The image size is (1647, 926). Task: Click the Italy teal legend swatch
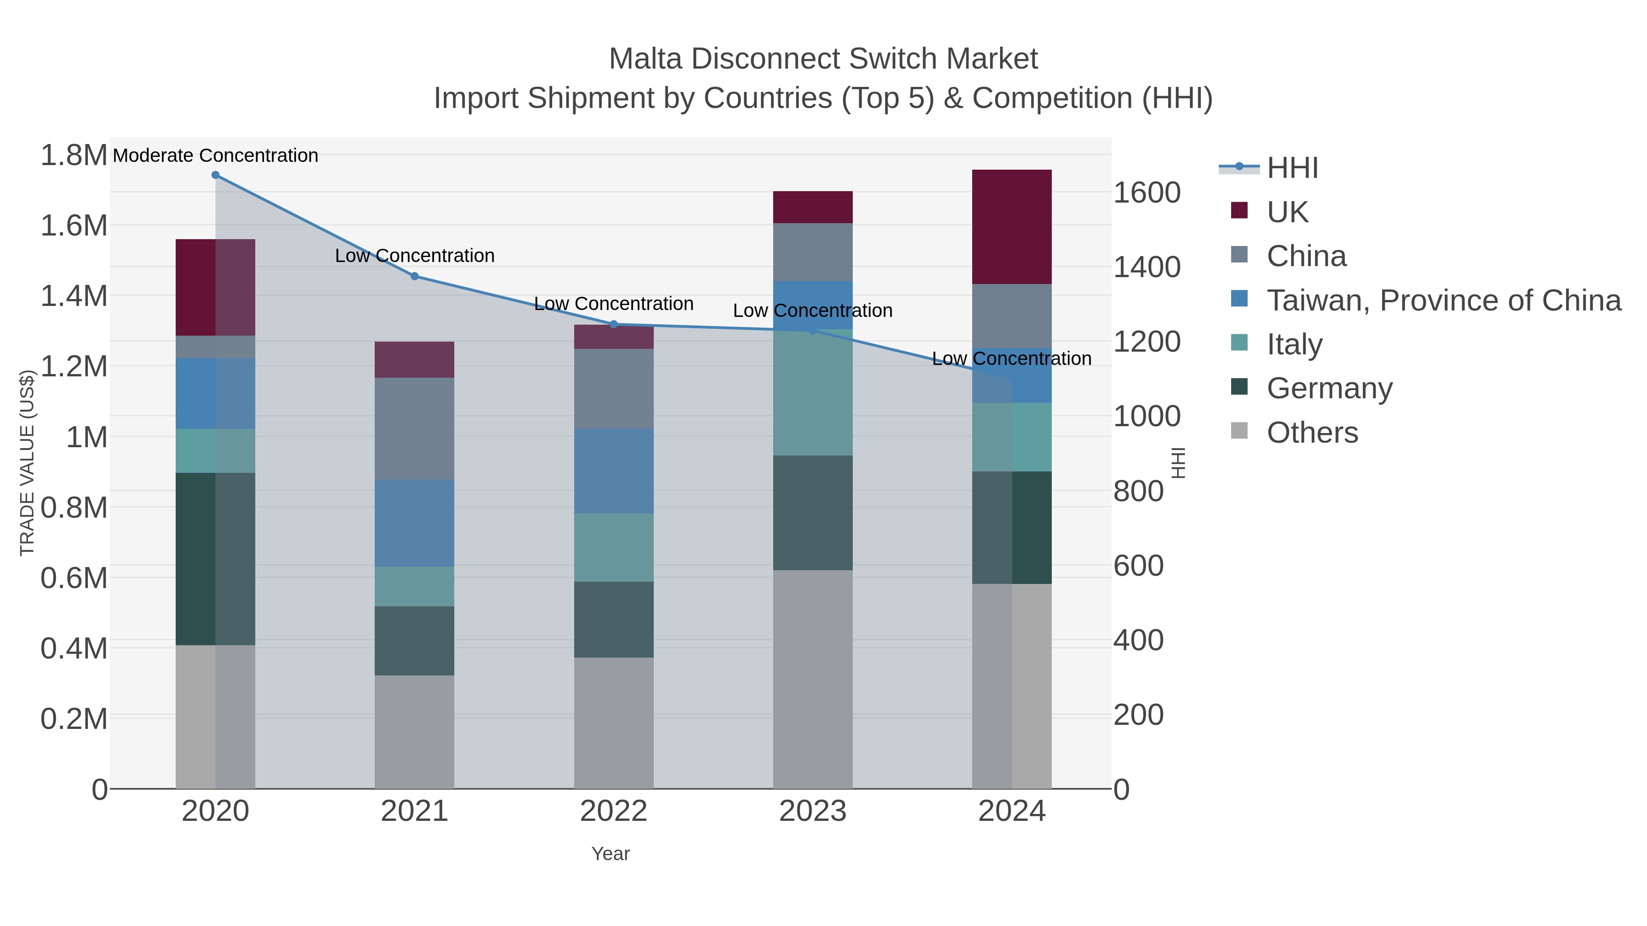tap(1239, 343)
